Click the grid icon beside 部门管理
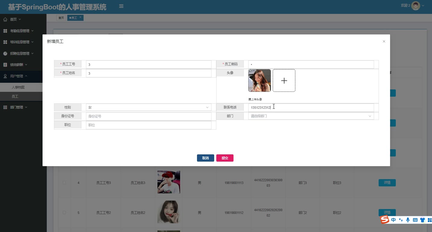Viewport: 432px width, 232px height. coord(5,107)
